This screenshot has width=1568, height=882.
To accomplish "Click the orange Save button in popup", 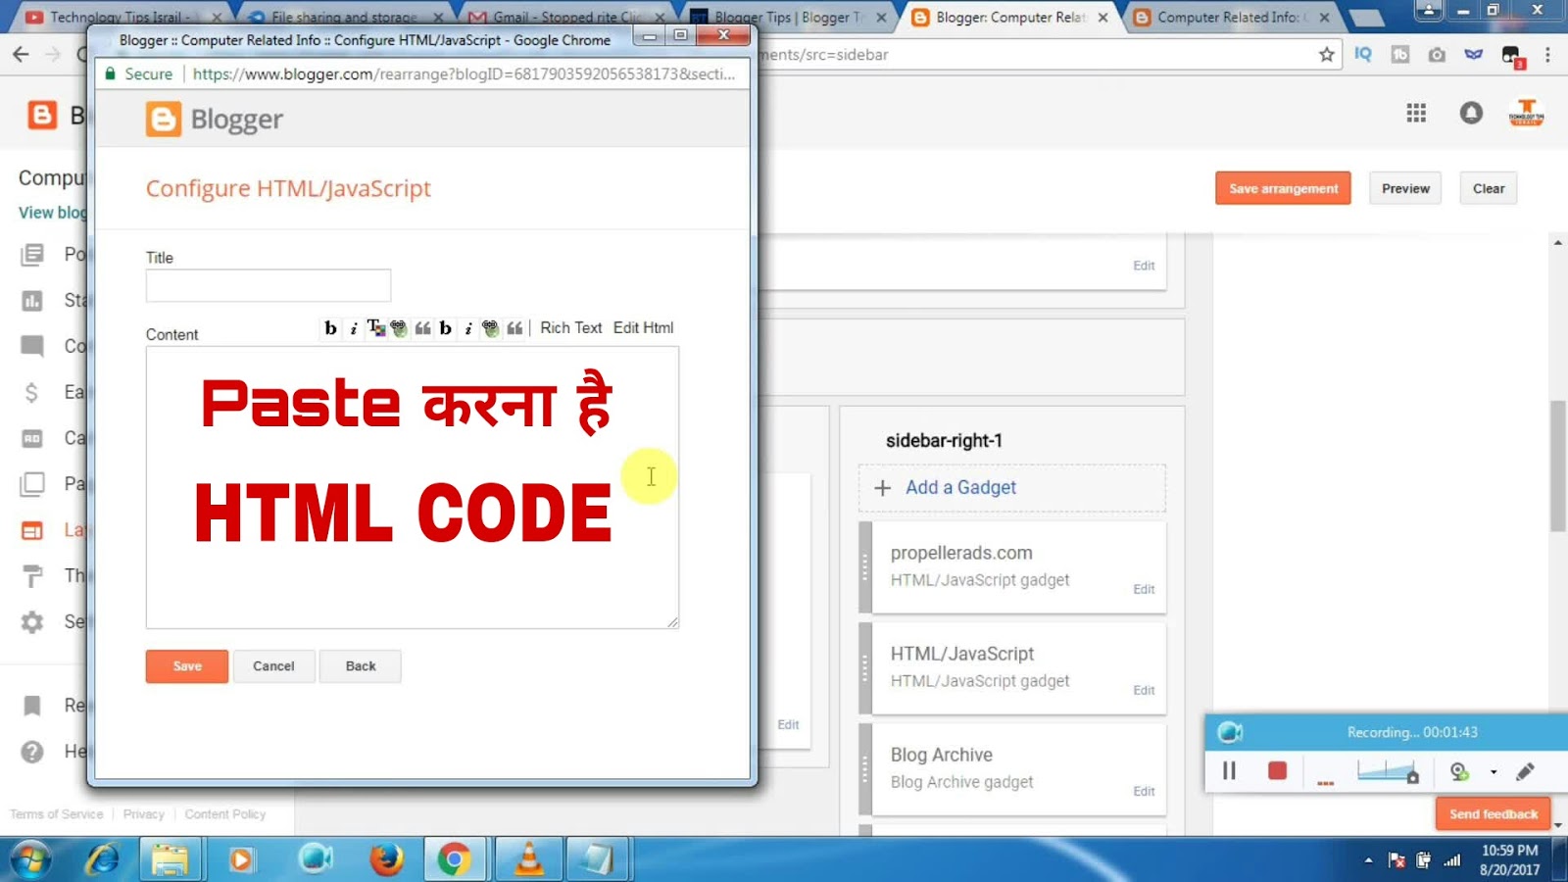I will pyautogui.click(x=187, y=666).
